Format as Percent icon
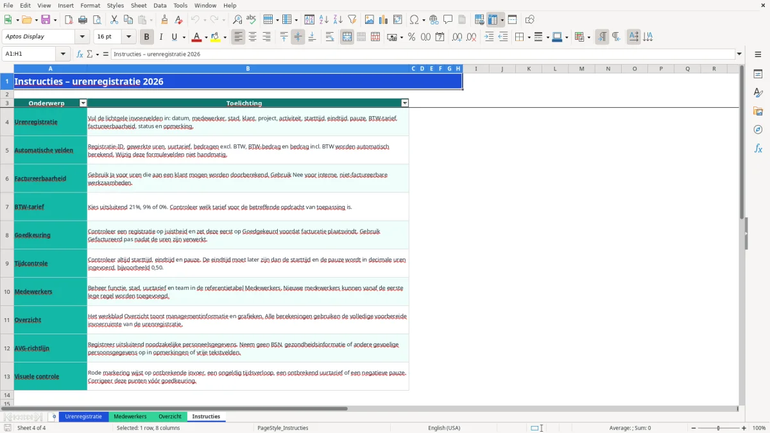This screenshot has height=433, width=770. (411, 37)
